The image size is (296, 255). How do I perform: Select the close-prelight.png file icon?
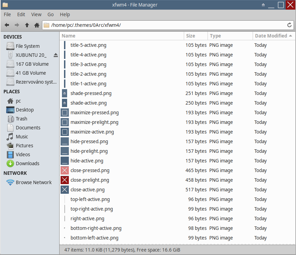(x=65, y=180)
